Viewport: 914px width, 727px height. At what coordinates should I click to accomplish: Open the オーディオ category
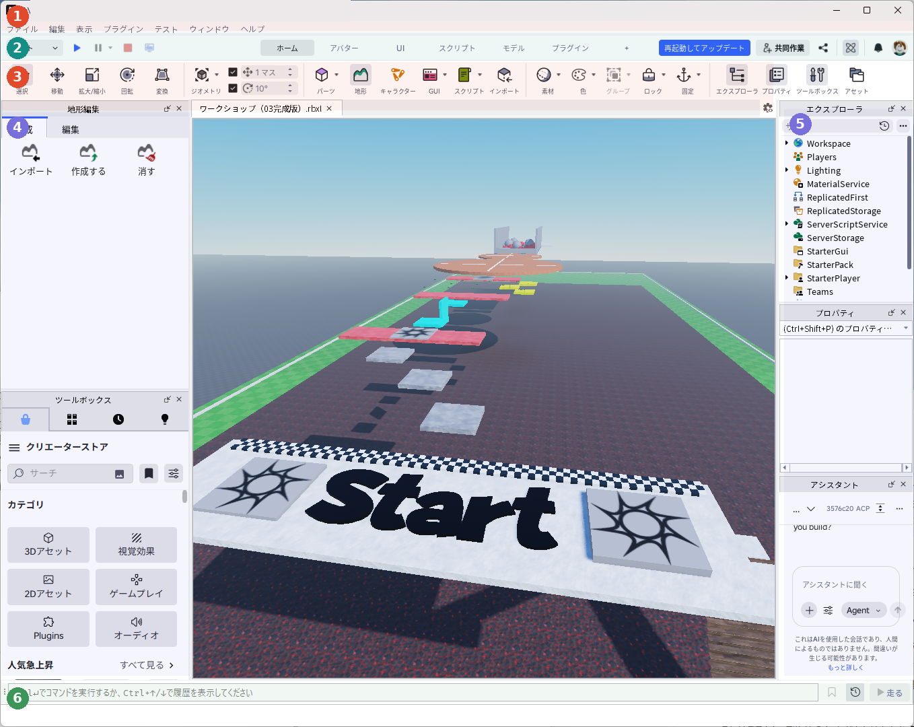pyautogui.click(x=137, y=629)
